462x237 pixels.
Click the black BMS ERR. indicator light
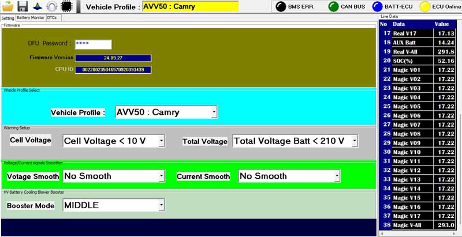pos(280,7)
